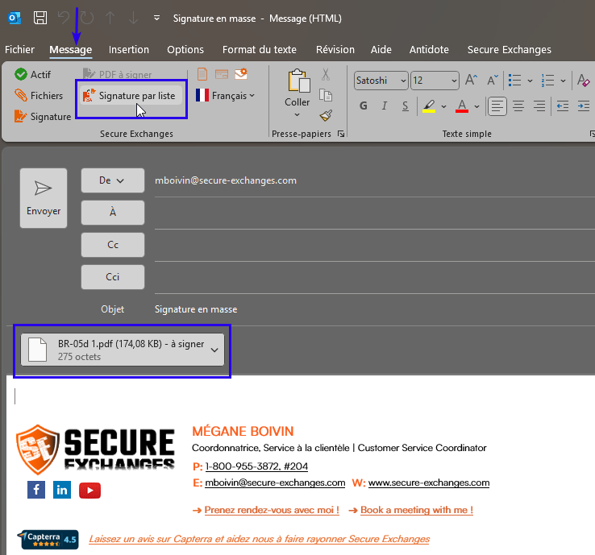
Task: Toggle align right
Action: (x=539, y=106)
